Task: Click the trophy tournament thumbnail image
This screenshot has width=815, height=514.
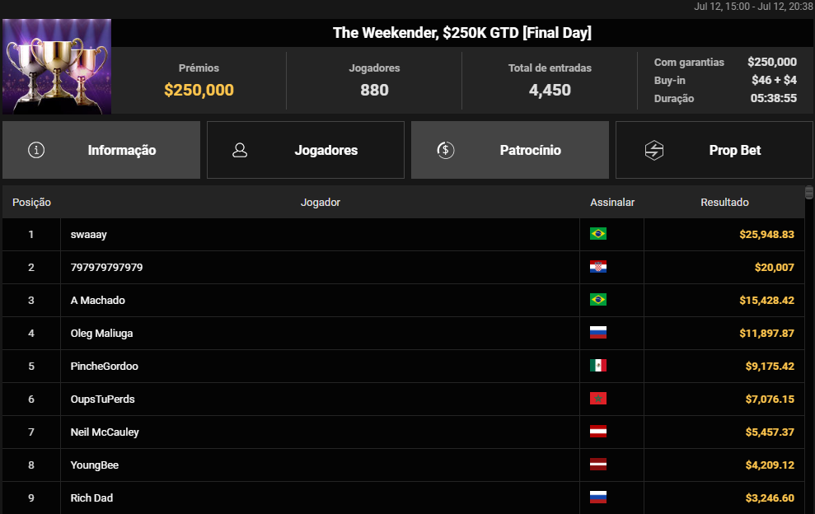Action: click(57, 67)
